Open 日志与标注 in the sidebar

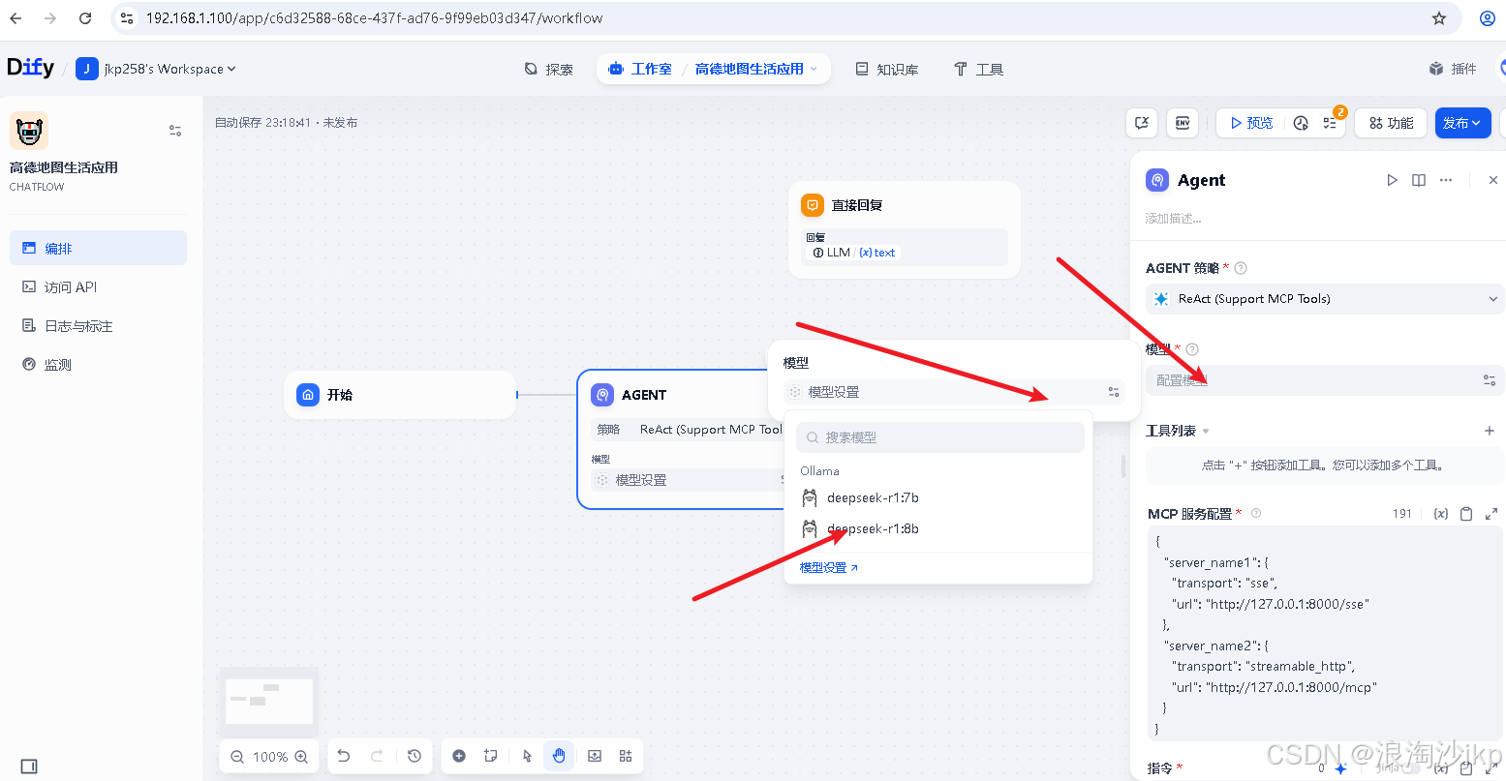[98, 325]
